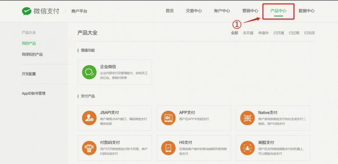This screenshot has width=338, height=164.
Task: Select 我的产品 in the sidebar
Action: click(29, 44)
